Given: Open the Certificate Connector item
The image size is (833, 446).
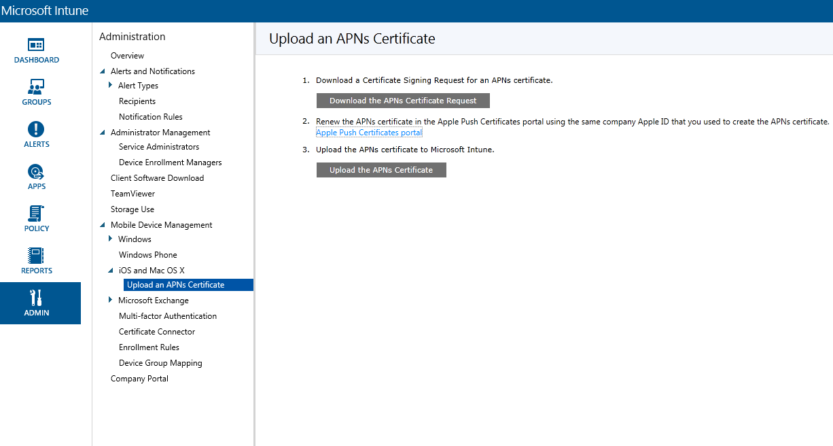Looking at the screenshot, I should tap(157, 332).
